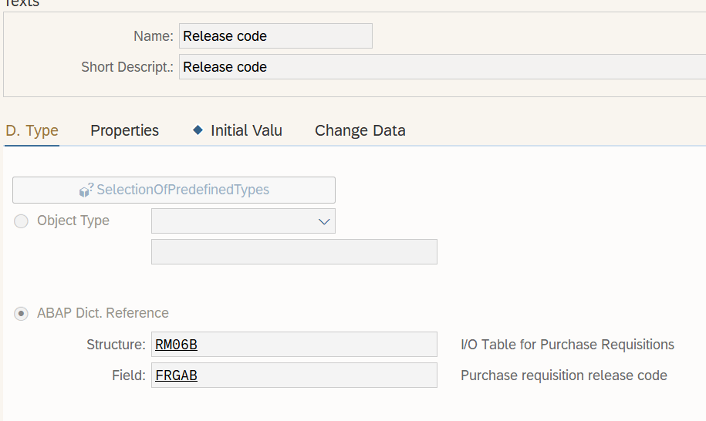706x421 pixels.
Task: Select the Object Type radio button
Action: (x=22, y=221)
